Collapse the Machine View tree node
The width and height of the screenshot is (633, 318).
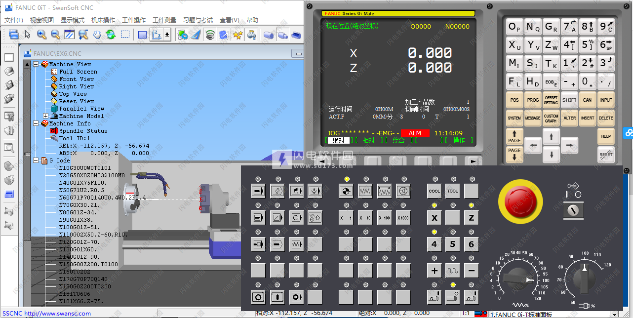point(36,64)
